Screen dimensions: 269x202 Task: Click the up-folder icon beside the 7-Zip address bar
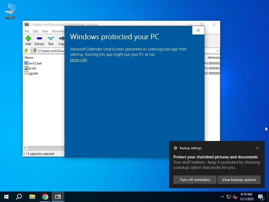coord(26,51)
